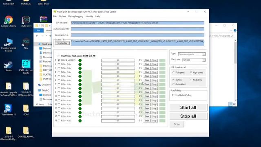This screenshot has width=261, height=147.
Task: Open the Debug Logging menu
Action: pyautogui.click(x=76, y=16)
